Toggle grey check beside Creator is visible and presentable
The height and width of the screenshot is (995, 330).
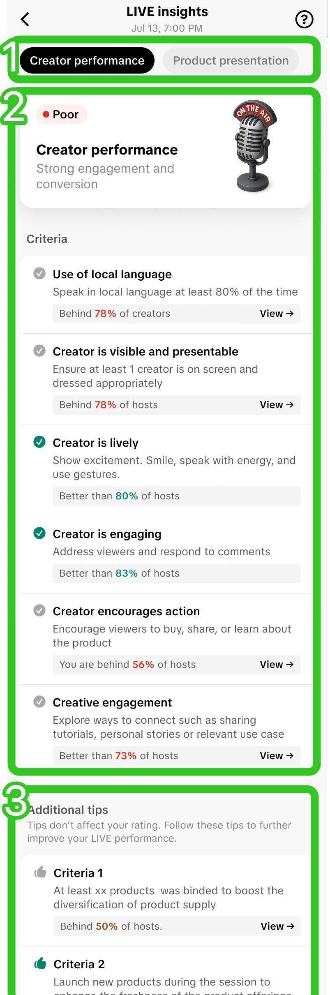click(x=39, y=351)
